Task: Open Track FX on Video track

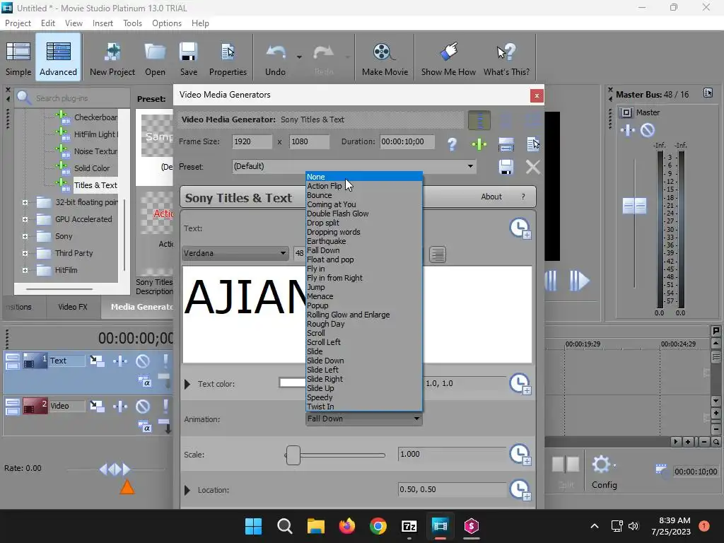Action: [120, 406]
